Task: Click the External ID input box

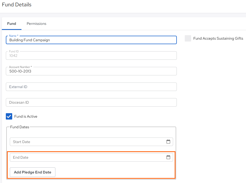Action: [91, 87]
